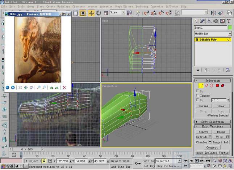Click the Shrink selection button

(204, 106)
